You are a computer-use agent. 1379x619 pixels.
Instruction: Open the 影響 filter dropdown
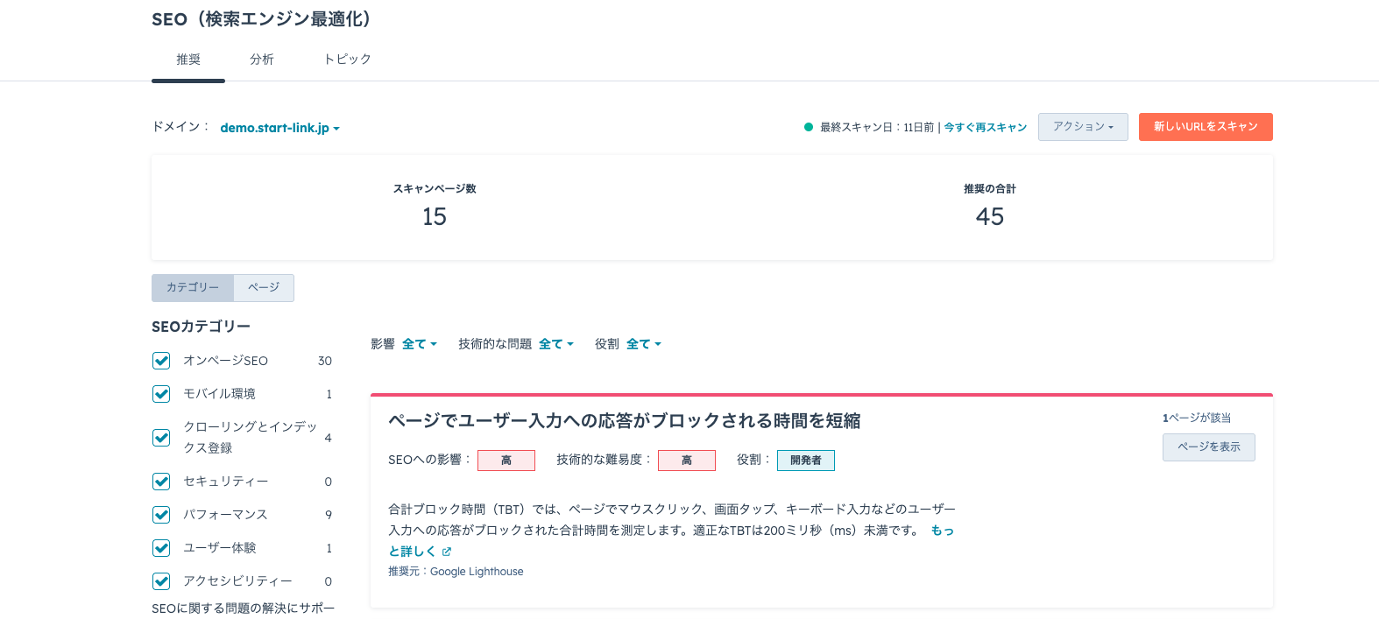point(419,344)
